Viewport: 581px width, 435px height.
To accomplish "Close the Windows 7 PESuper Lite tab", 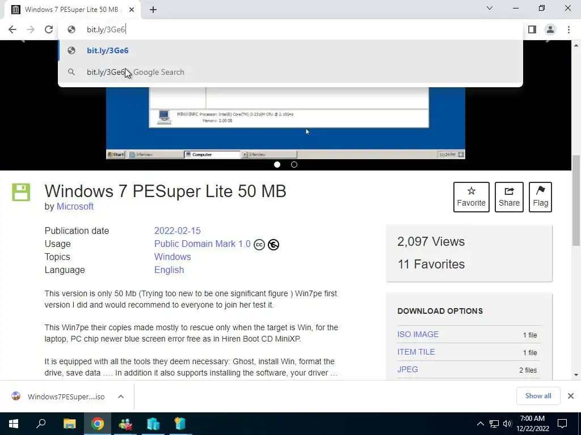I will click(132, 10).
